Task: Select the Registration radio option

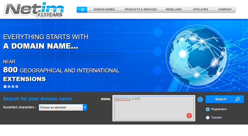Action: (x=208, y=109)
